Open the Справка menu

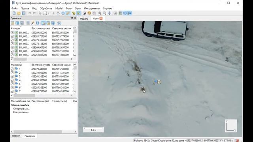108,8
